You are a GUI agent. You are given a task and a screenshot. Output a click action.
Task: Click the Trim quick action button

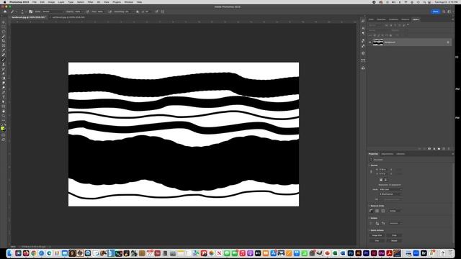click(x=377, y=240)
